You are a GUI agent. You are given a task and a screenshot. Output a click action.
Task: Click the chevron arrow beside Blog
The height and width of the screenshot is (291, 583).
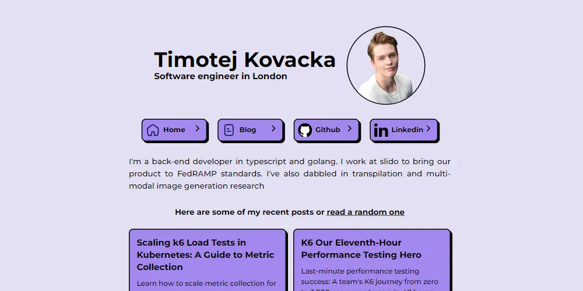[x=273, y=129]
